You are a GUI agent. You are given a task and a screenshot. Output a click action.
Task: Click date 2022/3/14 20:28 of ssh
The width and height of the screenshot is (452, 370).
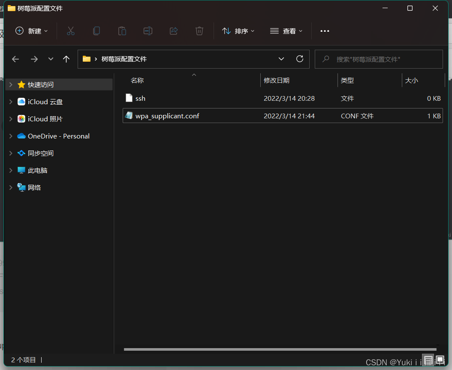click(x=289, y=98)
